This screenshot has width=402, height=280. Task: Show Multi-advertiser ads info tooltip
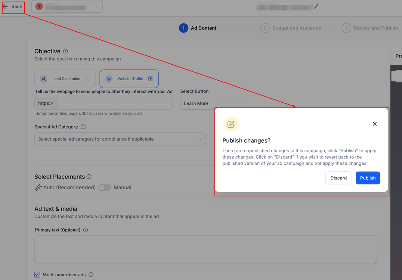coord(91,275)
